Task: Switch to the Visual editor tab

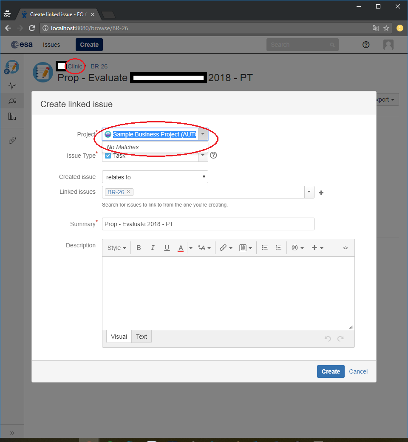Action: 119,337
